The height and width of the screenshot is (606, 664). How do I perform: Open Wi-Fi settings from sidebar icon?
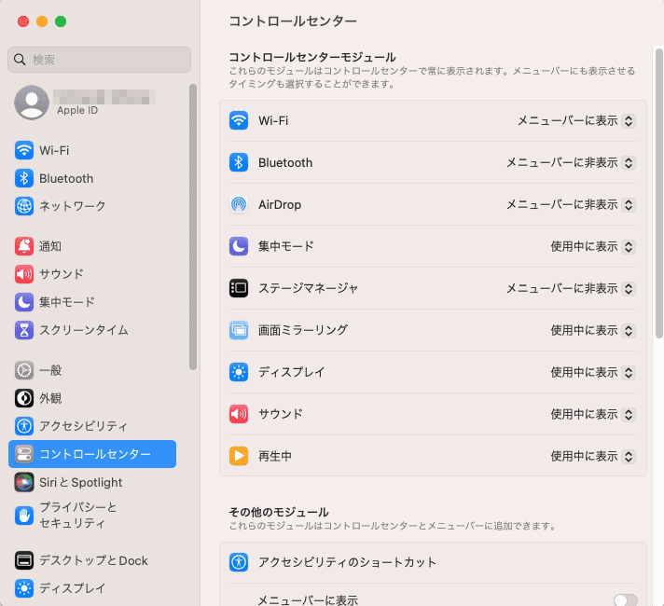[x=24, y=150]
